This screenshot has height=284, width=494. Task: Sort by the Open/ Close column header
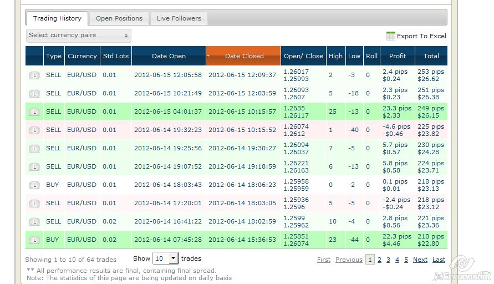pos(303,56)
